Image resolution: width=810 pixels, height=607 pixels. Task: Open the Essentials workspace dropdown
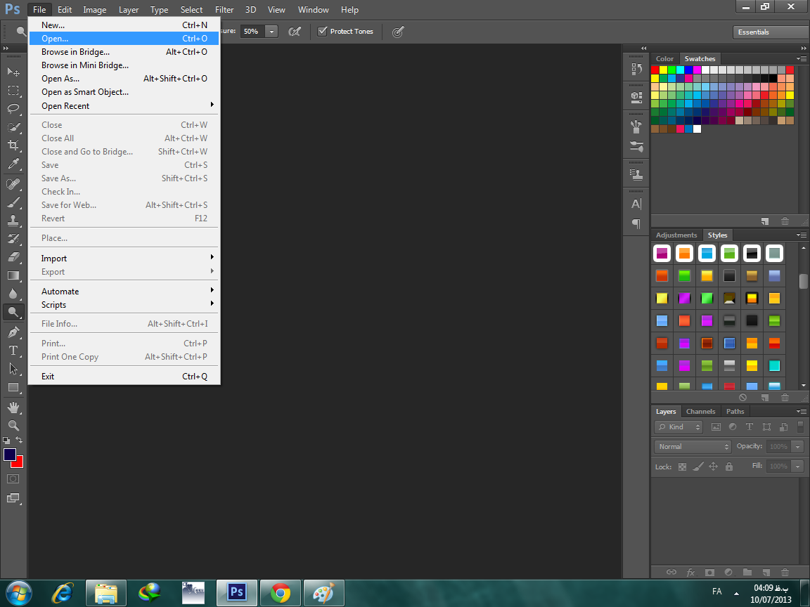point(771,32)
